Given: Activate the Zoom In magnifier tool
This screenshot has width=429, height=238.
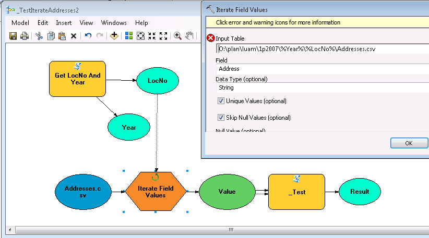Looking at the screenshot, I should 177,36.
